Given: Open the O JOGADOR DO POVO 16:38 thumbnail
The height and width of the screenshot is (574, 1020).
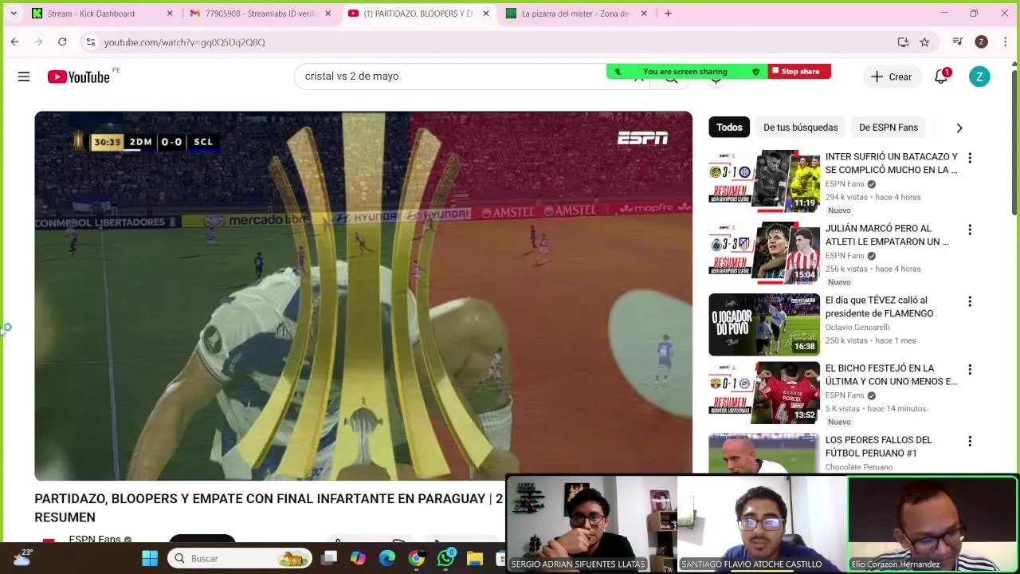Looking at the screenshot, I should pos(764,324).
